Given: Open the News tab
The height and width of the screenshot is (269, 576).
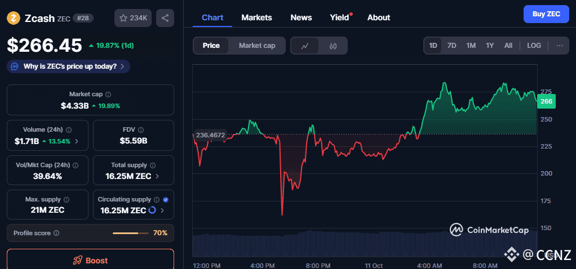Looking at the screenshot, I should tap(301, 17).
